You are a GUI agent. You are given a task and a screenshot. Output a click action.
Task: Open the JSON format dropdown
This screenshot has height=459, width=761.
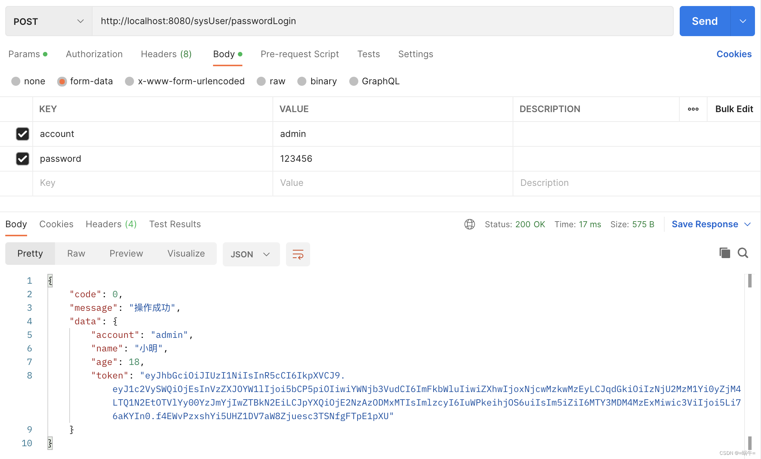click(251, 254)
